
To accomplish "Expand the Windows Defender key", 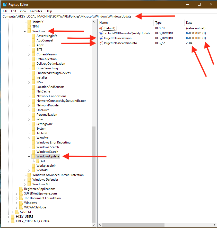I will 25,180.
